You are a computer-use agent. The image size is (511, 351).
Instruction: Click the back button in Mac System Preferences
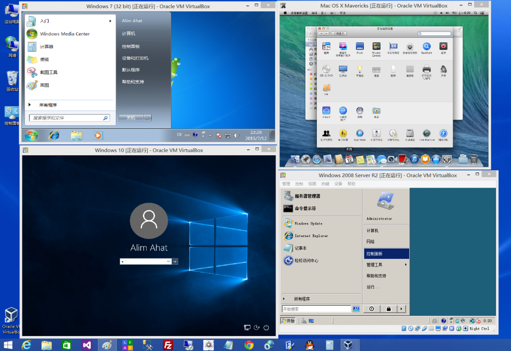click(x=321, y=33)
